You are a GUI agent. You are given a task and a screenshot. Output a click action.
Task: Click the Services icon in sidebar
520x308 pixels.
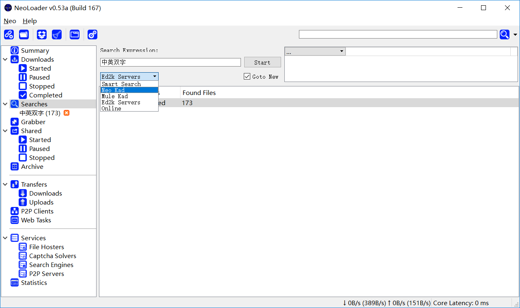[15, 238]
